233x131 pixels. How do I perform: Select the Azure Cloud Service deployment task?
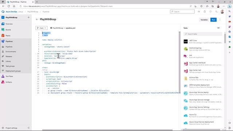pyautogui.click(x=203, y=123)
